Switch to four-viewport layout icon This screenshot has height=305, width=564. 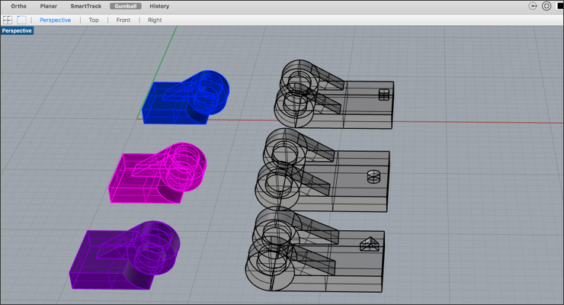pos(8,20)
